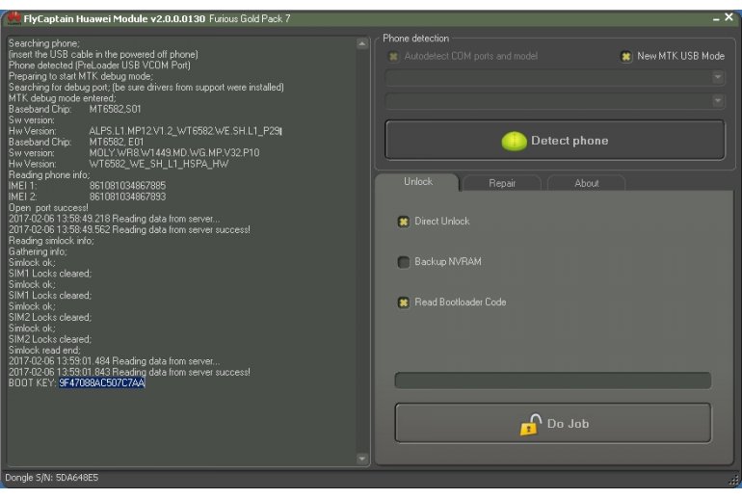Screen dimensions: 742x499
Task: Click the IMEI 1 value 861081034867885
Action: (127, 185)
